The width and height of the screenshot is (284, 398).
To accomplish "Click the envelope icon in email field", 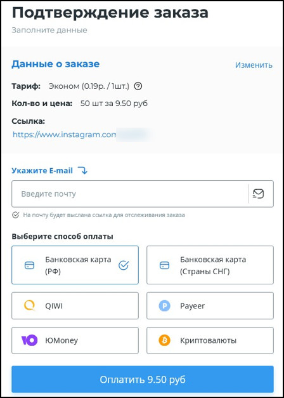I will 259,194.
